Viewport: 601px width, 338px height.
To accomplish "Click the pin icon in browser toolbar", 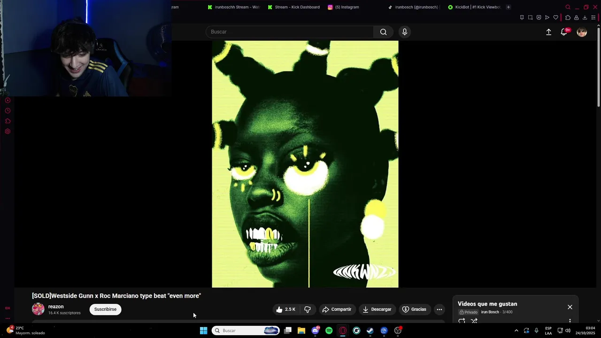I will tap(522, 17).
